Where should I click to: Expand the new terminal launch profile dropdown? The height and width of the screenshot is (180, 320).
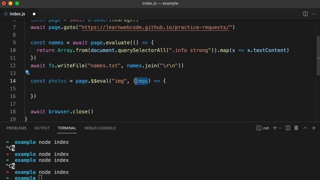coord(280,128)
